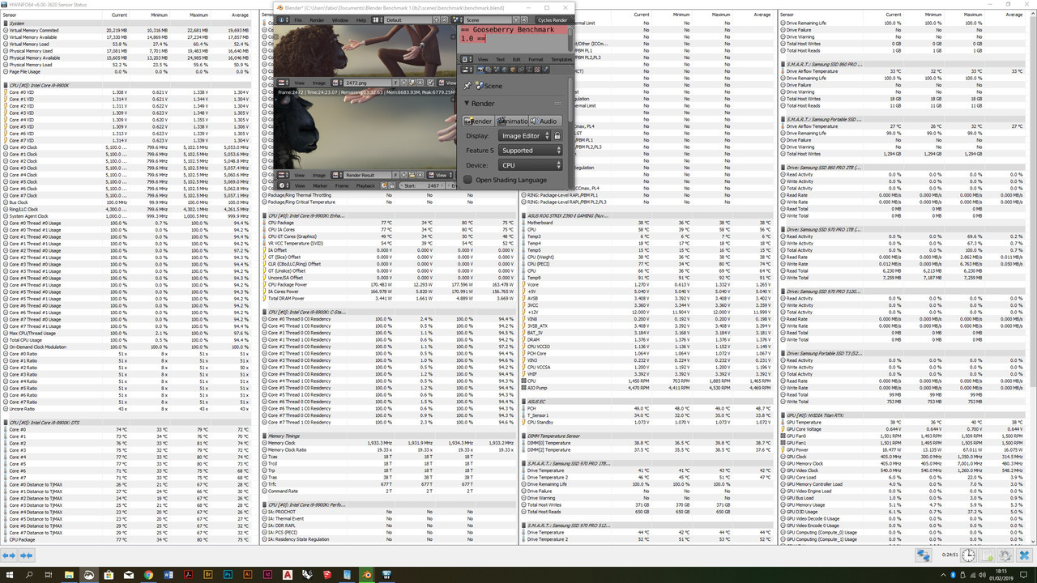Toggle the lock interface icon beside Display
Screen dimensions: 1037x583
coord(557,136)
